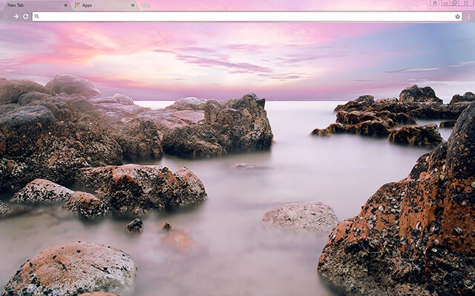The image size is (475, 296).
Task: Close the Apps tab
Action: [x=133, y=5]
